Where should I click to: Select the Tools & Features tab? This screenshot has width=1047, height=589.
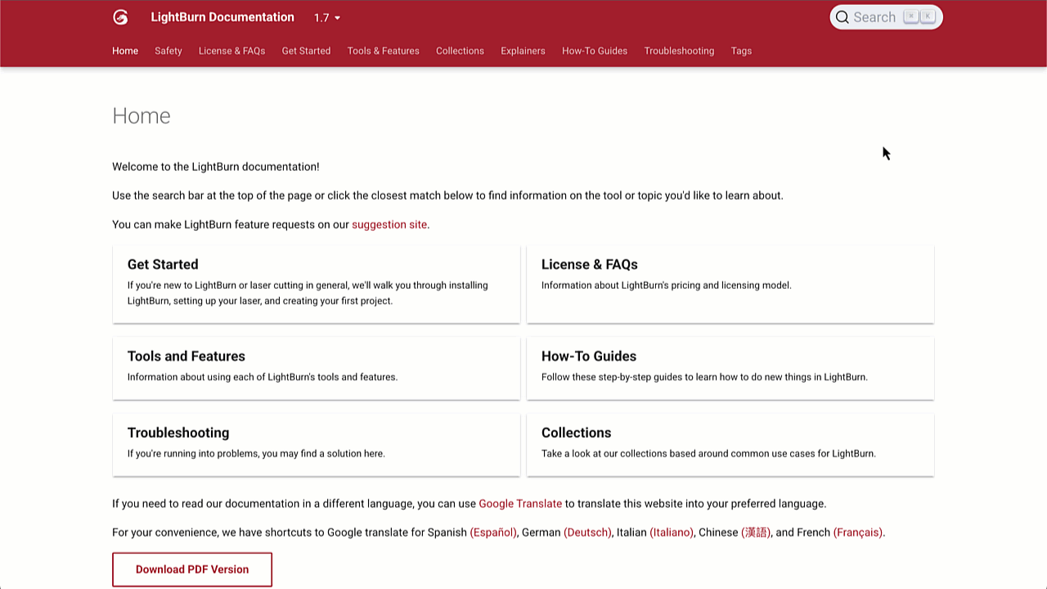pos(383,51)
